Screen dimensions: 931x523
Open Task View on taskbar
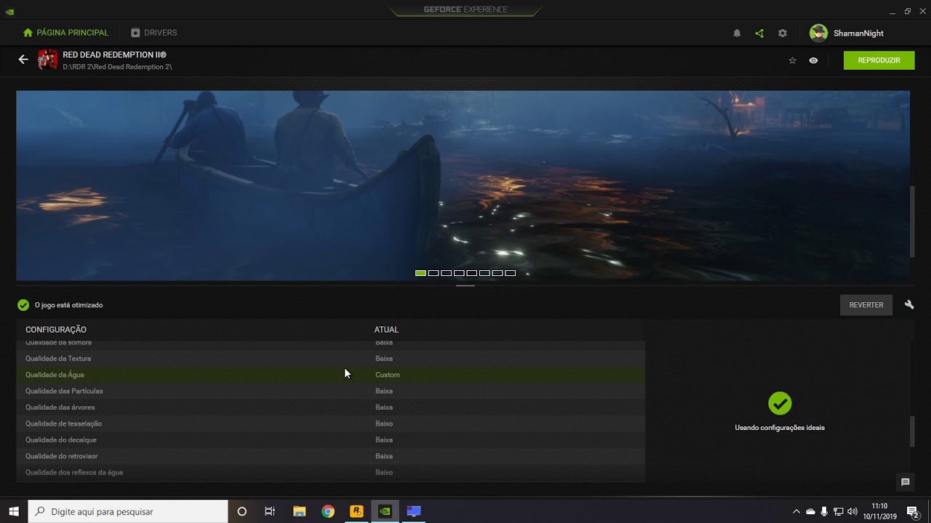[x=270, y=511]
